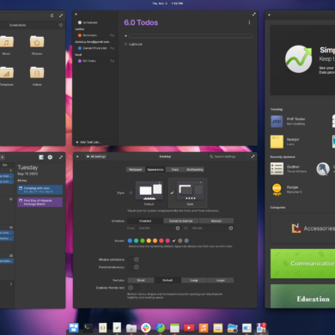
Task: Check off the first task in 6.0 Todos
Action: pyautogui.click(x=125, y=44)
